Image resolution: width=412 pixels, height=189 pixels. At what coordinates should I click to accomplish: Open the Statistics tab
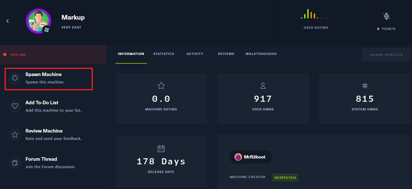pos(164,54)
